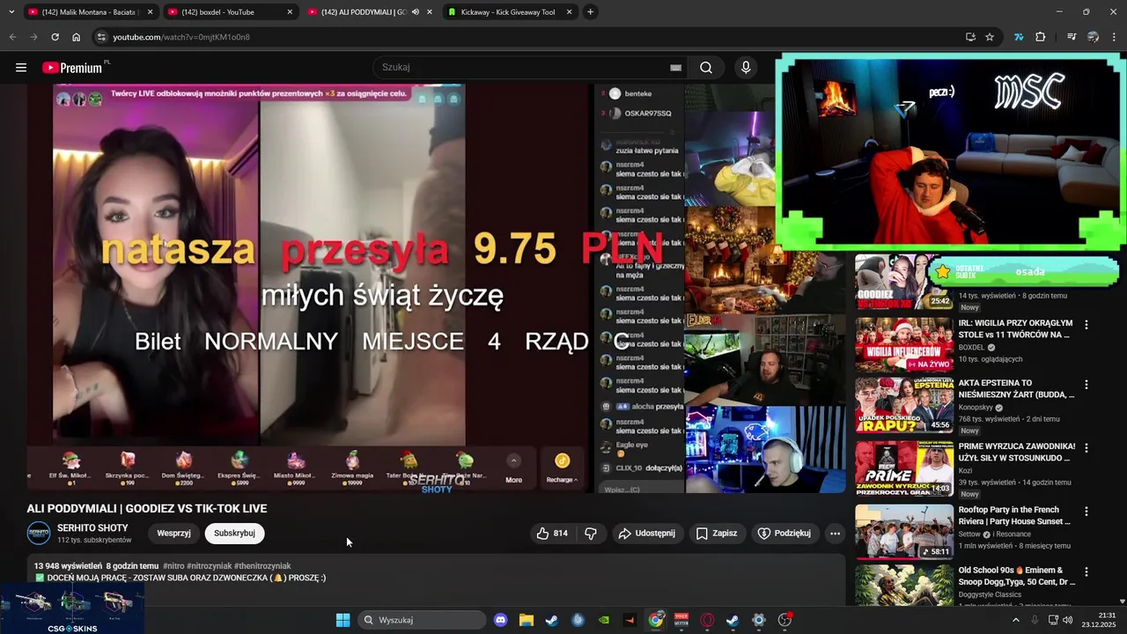This screenshot has width=1127, height=634.
Task: Save video to playlist with Zapisz
Action: (716, 533)
